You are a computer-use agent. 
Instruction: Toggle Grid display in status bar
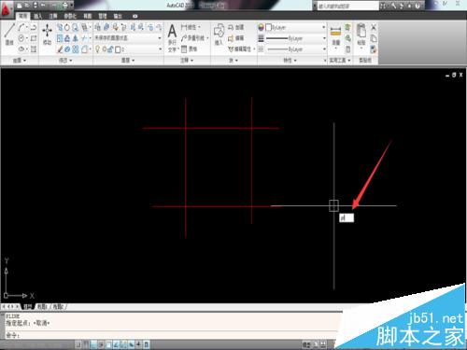tap(86, 344)
